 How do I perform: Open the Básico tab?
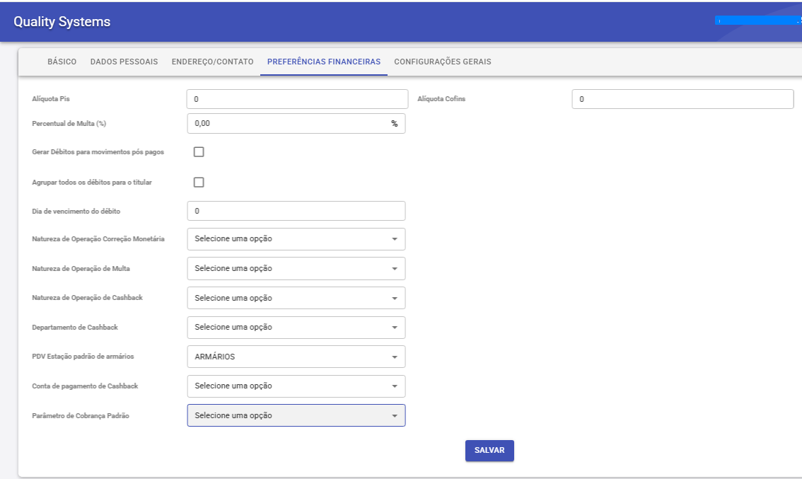62,62
